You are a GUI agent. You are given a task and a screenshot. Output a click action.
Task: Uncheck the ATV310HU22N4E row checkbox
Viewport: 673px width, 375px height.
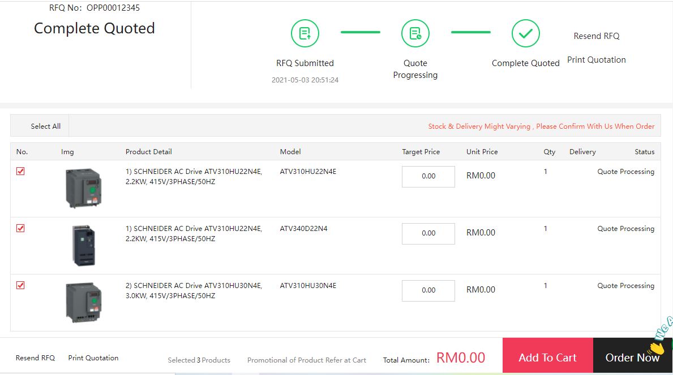point(20,171)
